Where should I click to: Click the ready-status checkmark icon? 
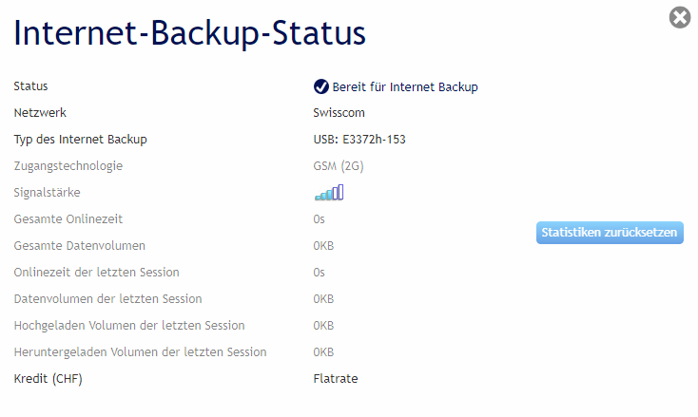coord(320,86)
